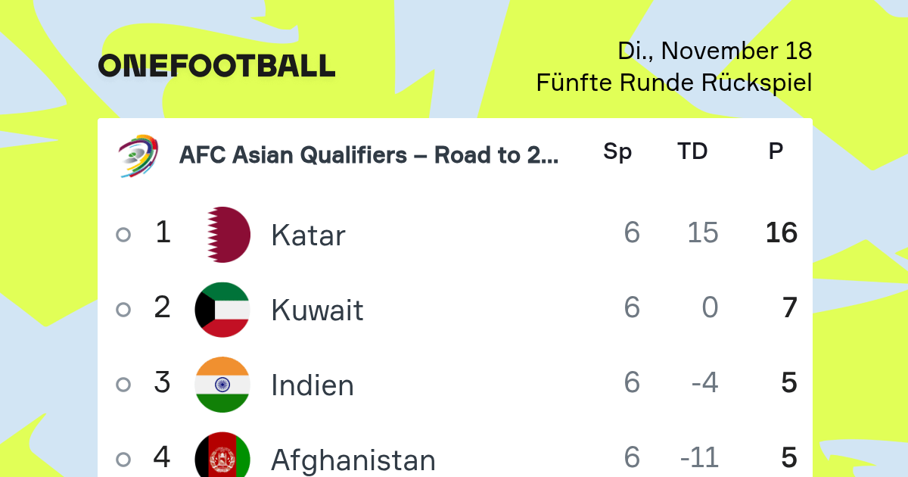Select the circle marker beside rank 3
The image size is (908, 477).
click(x=123, y=385)
